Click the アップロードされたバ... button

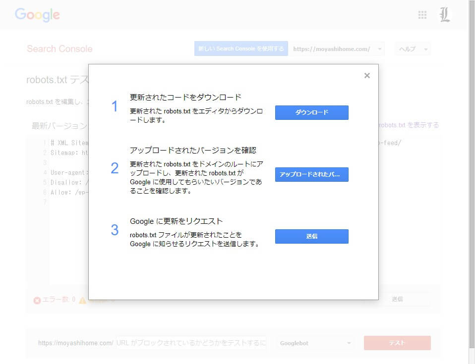(x=311, y=174)
